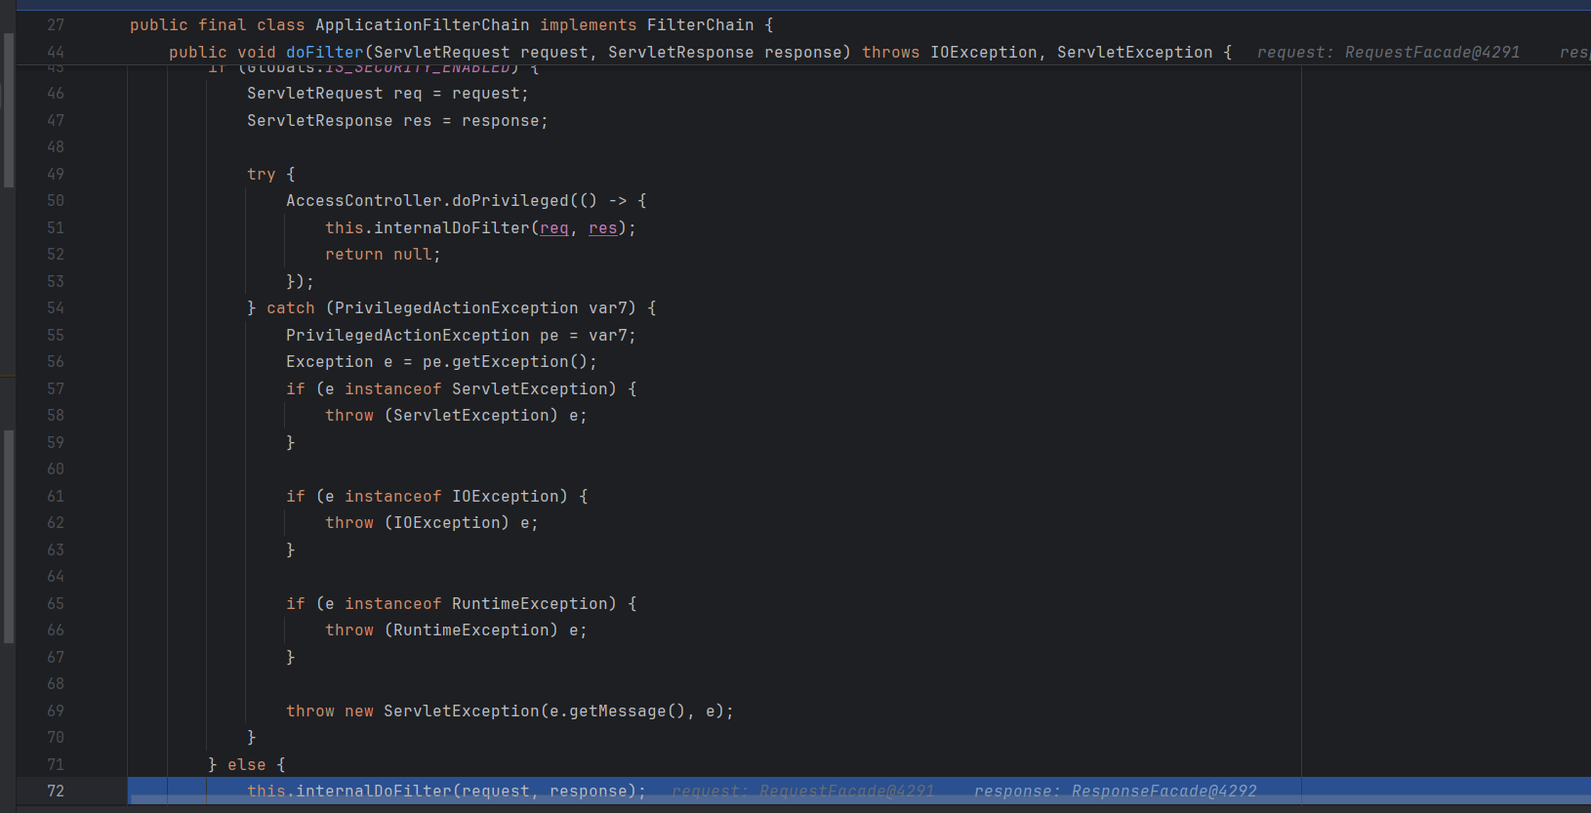Click the catch keyword on line 54

coord(291,308)
